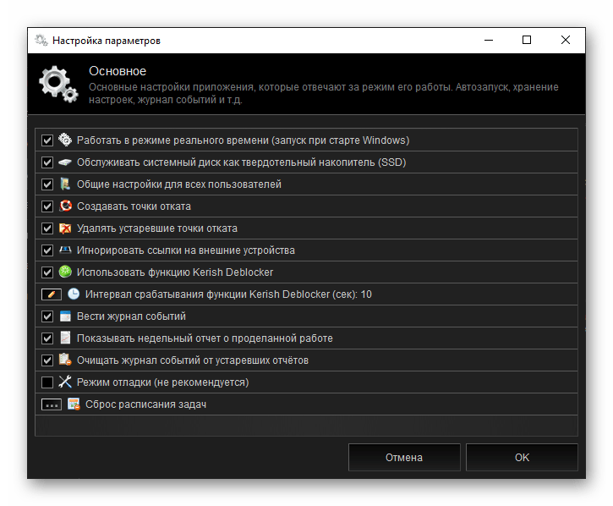
Task: Uncheck clearing event log of old reports
Action: (47, 360)
